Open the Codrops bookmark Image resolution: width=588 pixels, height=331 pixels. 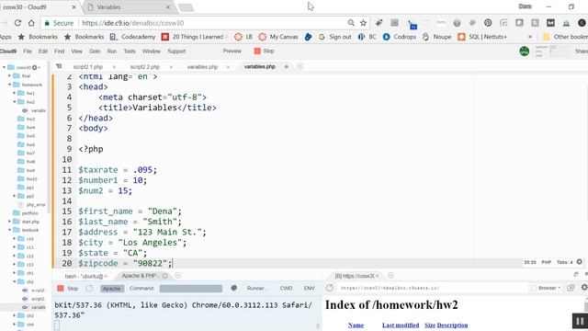[x=400, y=37]
